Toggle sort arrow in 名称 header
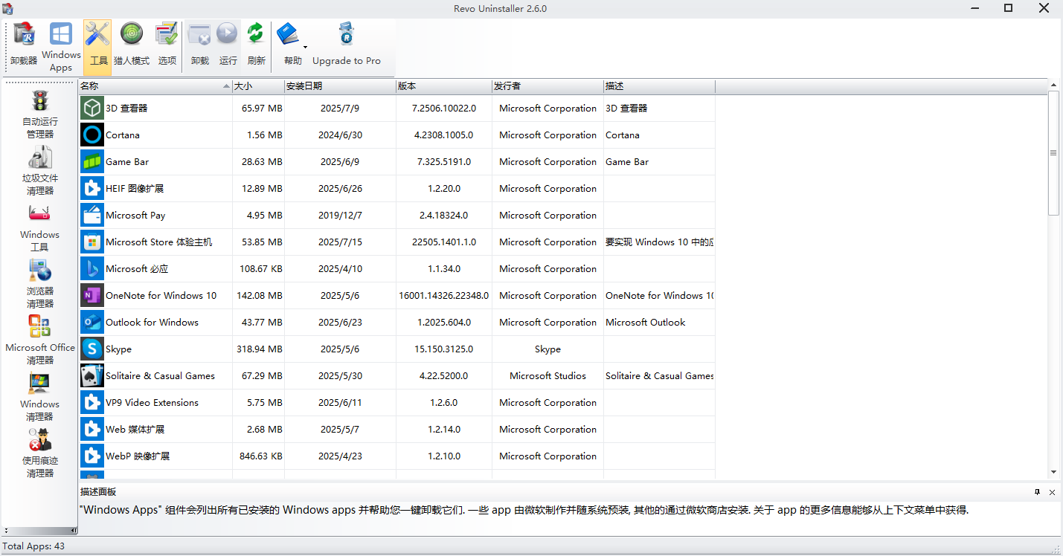The image size is (1063, 556). [x=226, y=87]
